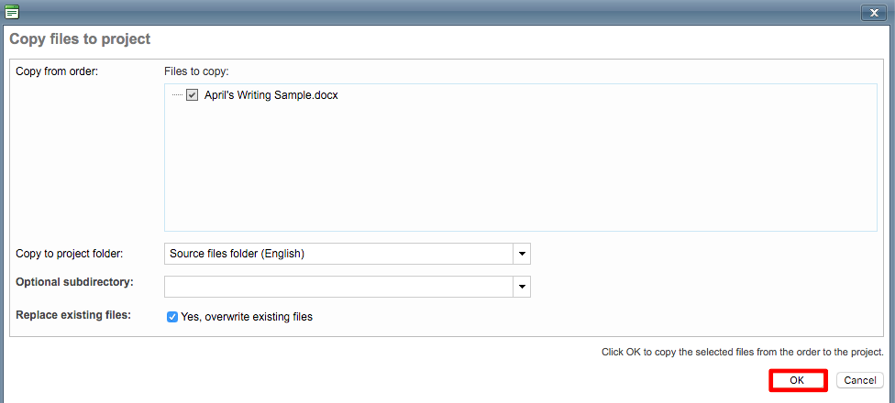Click the 'Yes, overwrite existing files' label
The image size is (895, 403).
[247, 317]
